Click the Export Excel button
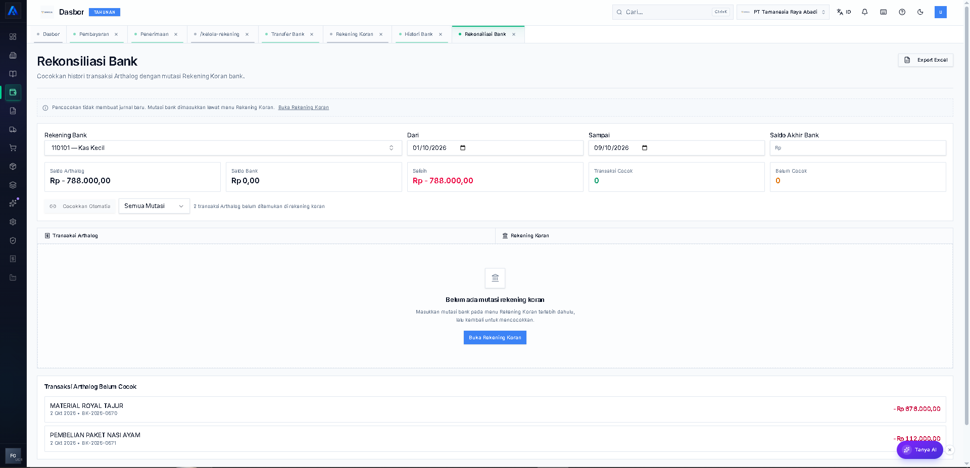This screenshot has width=970, height=468. coord(926,60)
